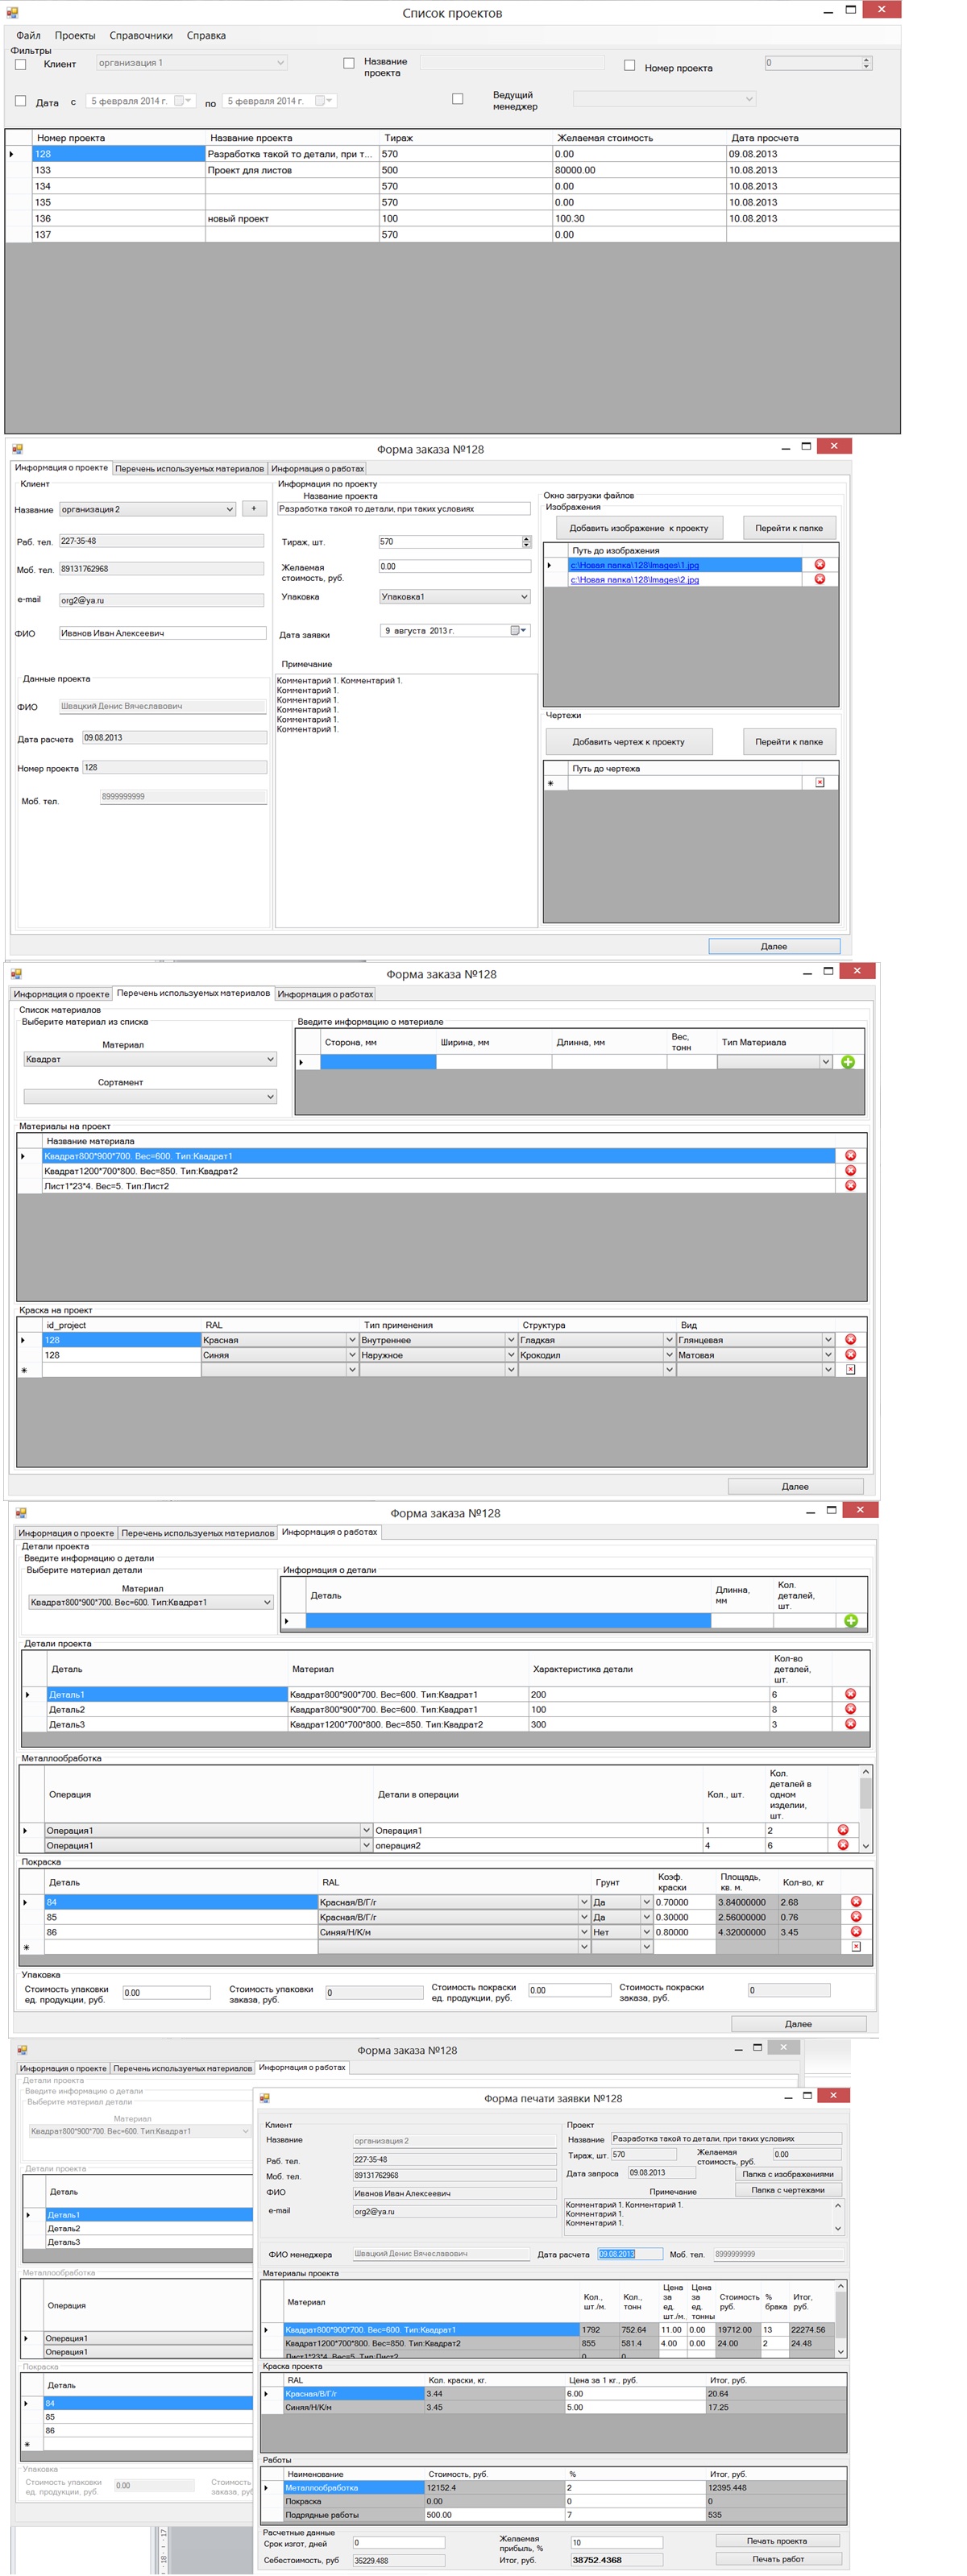Open the Справочники menu
The width and height of the screenshot is (967, 2576).
tap(141, 35)
